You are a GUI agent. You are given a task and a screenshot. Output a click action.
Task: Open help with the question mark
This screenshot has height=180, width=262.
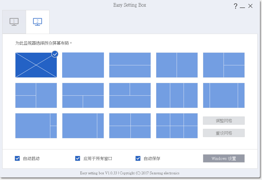pos(235,6)
